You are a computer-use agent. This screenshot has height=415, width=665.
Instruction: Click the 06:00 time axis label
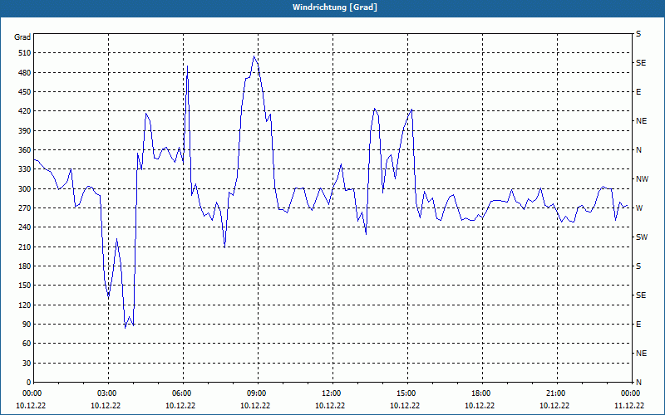181,393
